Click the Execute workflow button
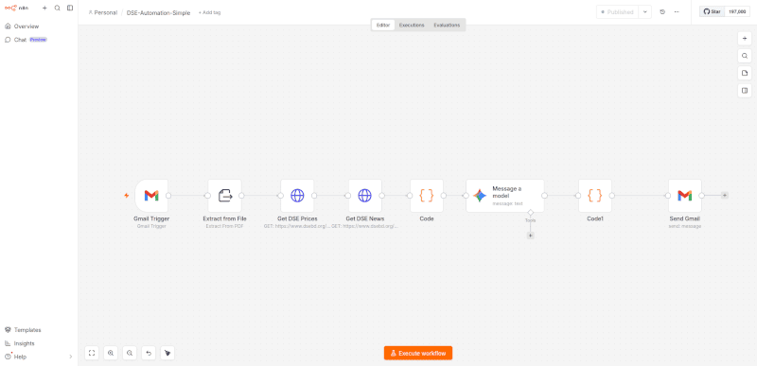The height and width of the screenshot is (366, 757). point(418,353)
